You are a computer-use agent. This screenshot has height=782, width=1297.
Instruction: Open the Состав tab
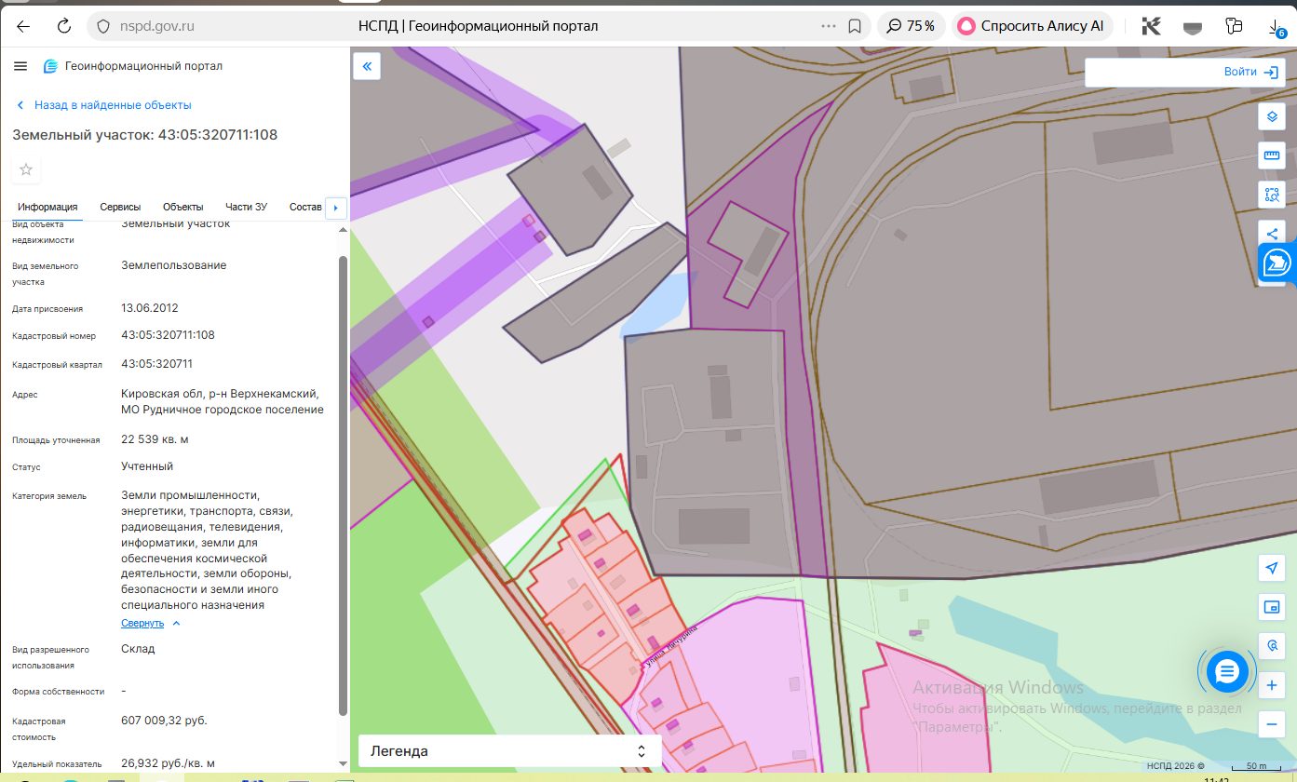(305, 207)
